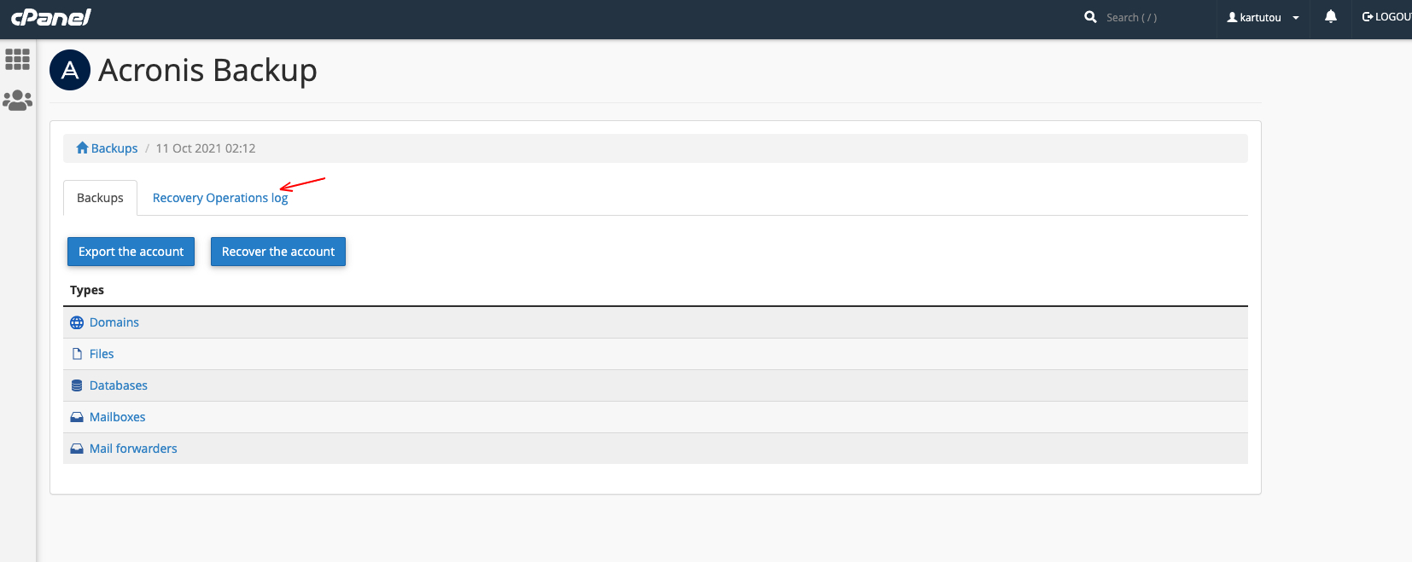The image size is (1412, 562).
Task: Open the Mailboxes backup type
Action: click(x=118, y=417)
